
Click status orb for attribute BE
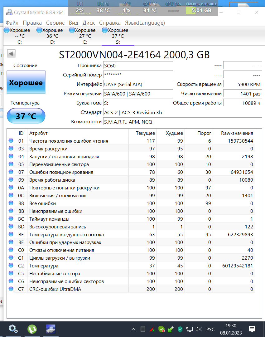[11, 234]
